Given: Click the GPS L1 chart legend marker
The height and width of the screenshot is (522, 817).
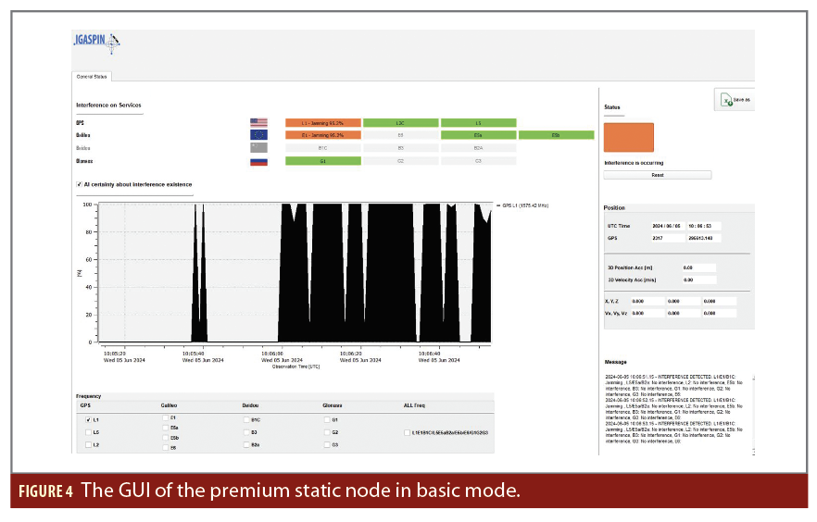Looking at the screenshot, I should tap(498, 205).
